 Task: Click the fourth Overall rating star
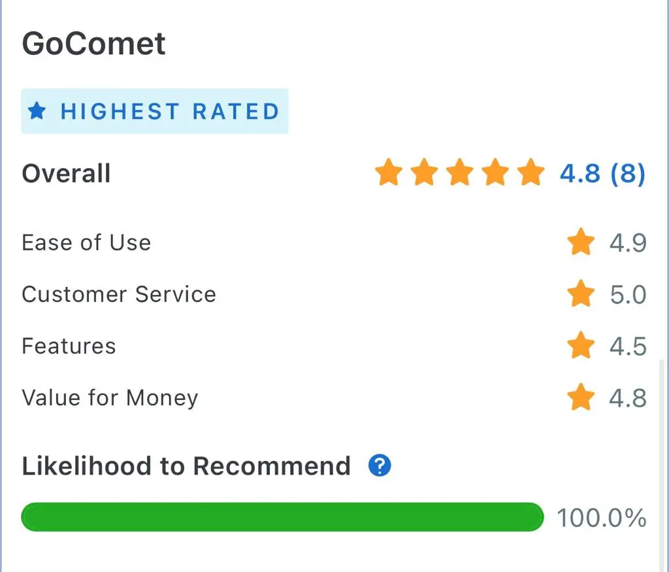pyautogui.click(x=495, y=172)
